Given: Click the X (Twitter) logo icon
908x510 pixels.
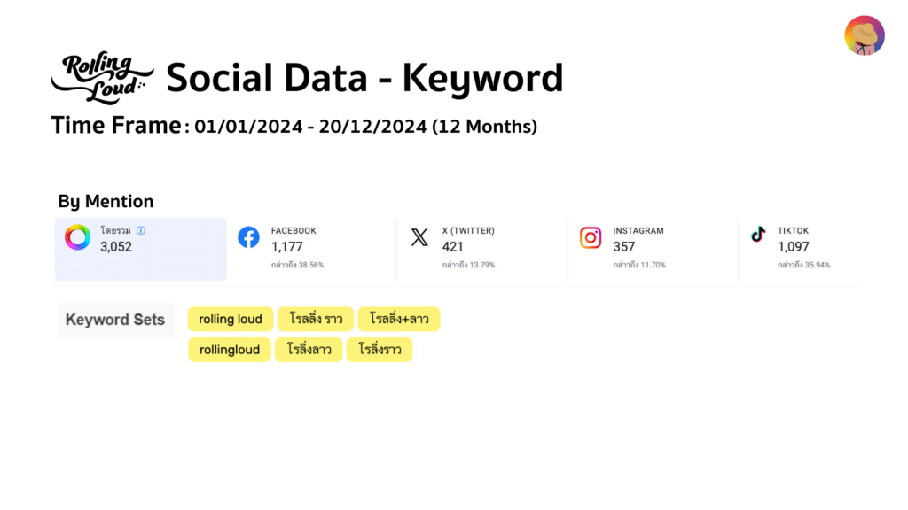Looking at the screenshot, I should click(x=419, y=237).
